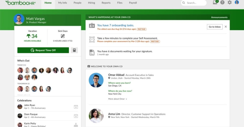The image size is (244, 127).
Task: Click the help question mark icon
Action: [222, 3]
